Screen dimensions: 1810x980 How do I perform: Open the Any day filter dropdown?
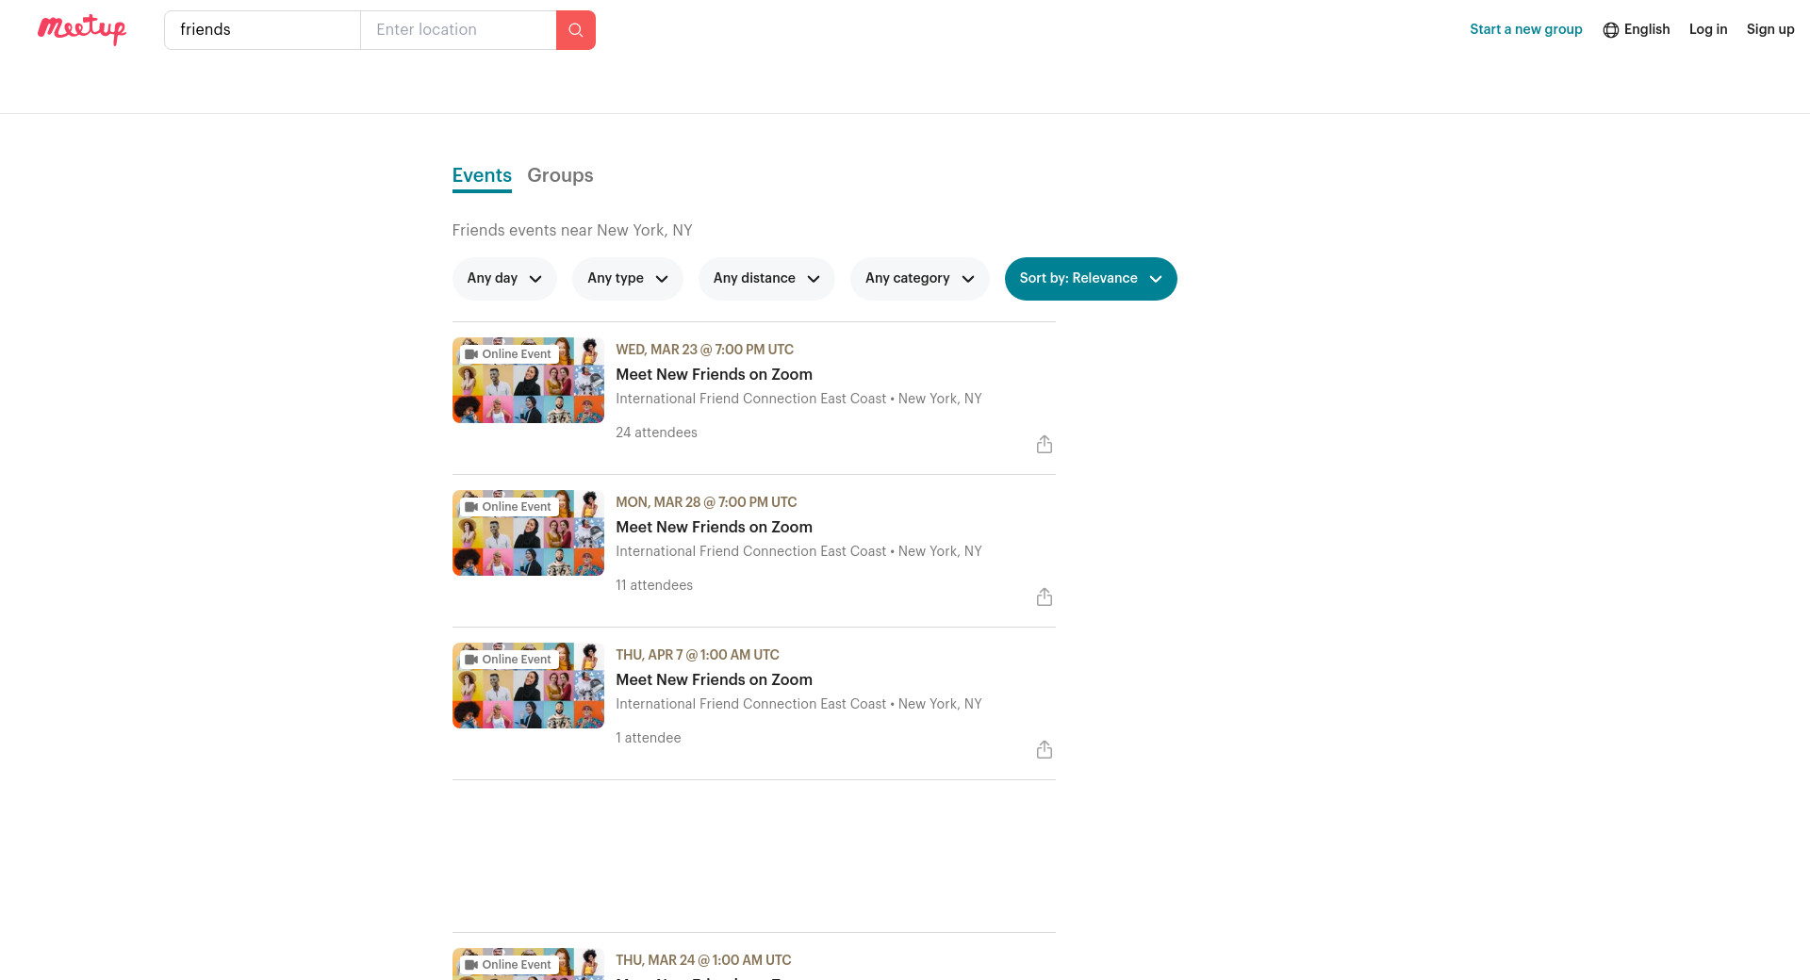(503, 279)
